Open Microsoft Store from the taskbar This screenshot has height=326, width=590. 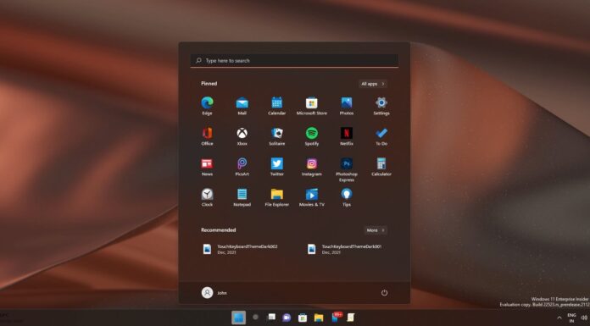point(303,318)
